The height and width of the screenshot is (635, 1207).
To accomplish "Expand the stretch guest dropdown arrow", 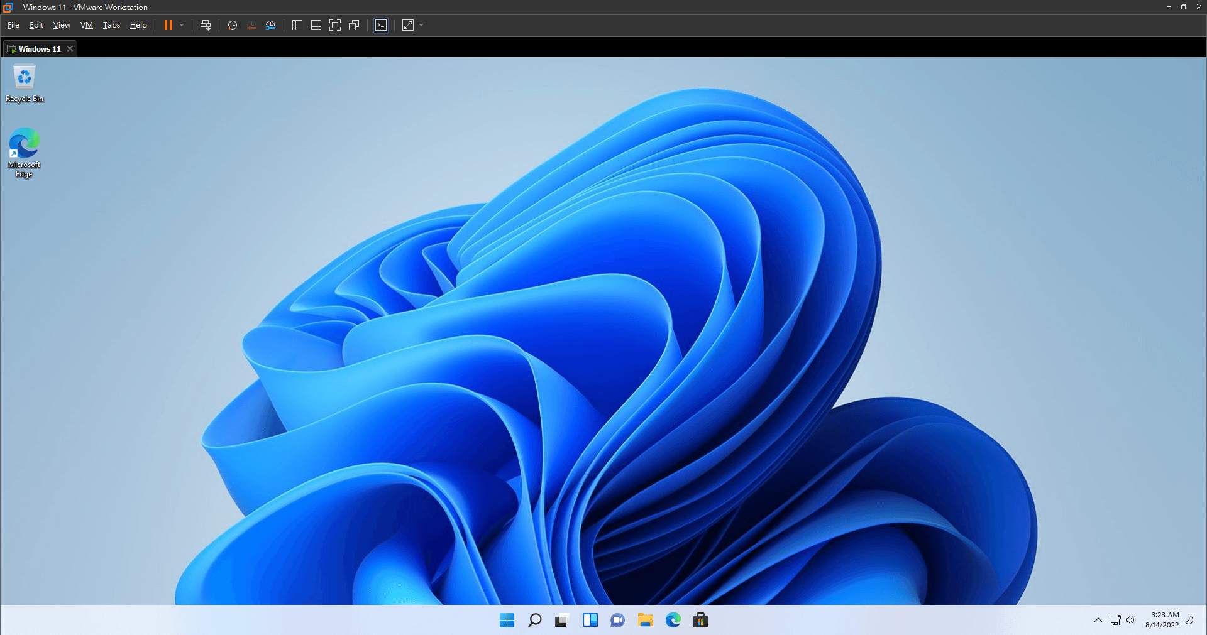I will pyautogui.click(x=421, y=25).
